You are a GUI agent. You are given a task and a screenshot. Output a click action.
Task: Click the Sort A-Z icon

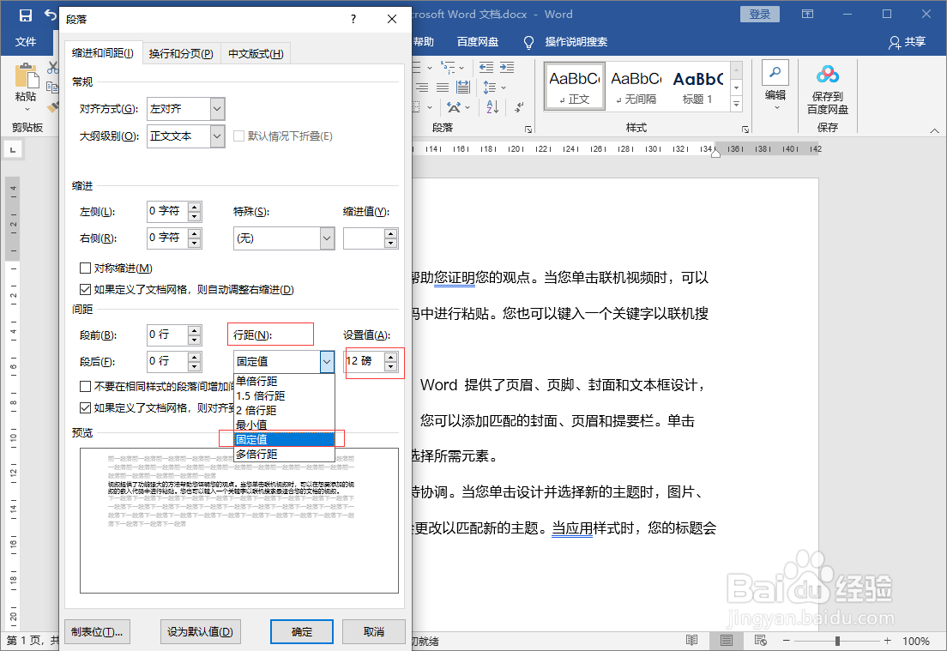(x=493, y=107)
